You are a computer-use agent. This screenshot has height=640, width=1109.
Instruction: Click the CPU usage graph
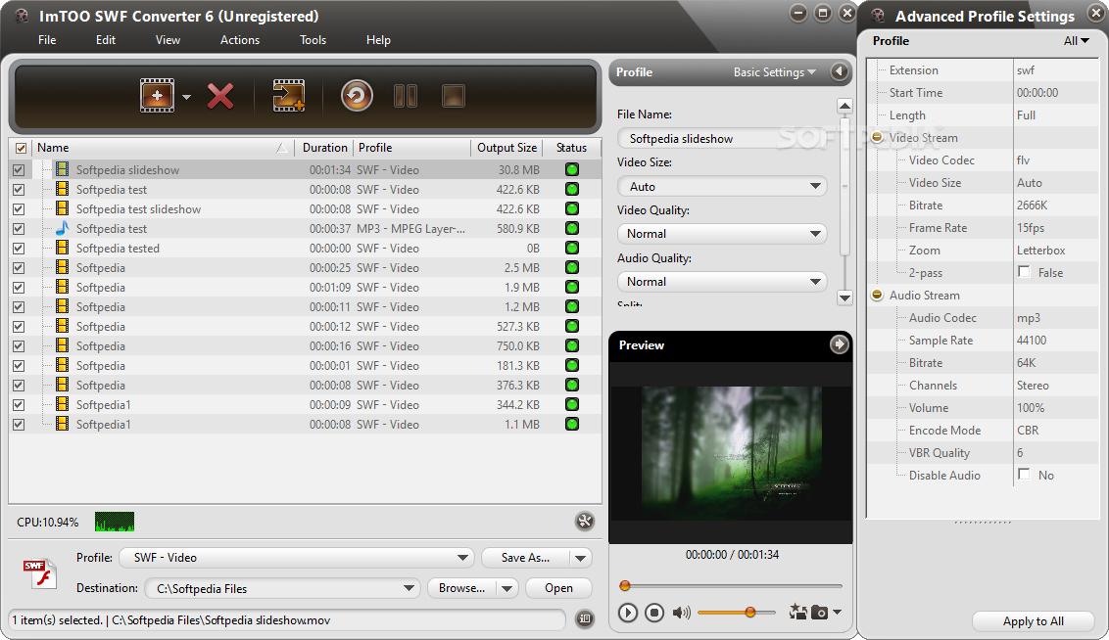tap(114, 522)
